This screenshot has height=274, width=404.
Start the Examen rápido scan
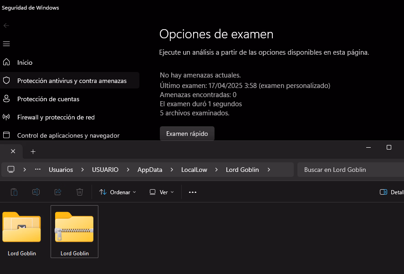coord(187,134)
